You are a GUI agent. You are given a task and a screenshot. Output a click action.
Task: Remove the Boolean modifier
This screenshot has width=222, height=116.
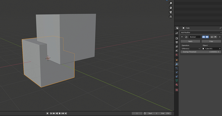[220, 37]
